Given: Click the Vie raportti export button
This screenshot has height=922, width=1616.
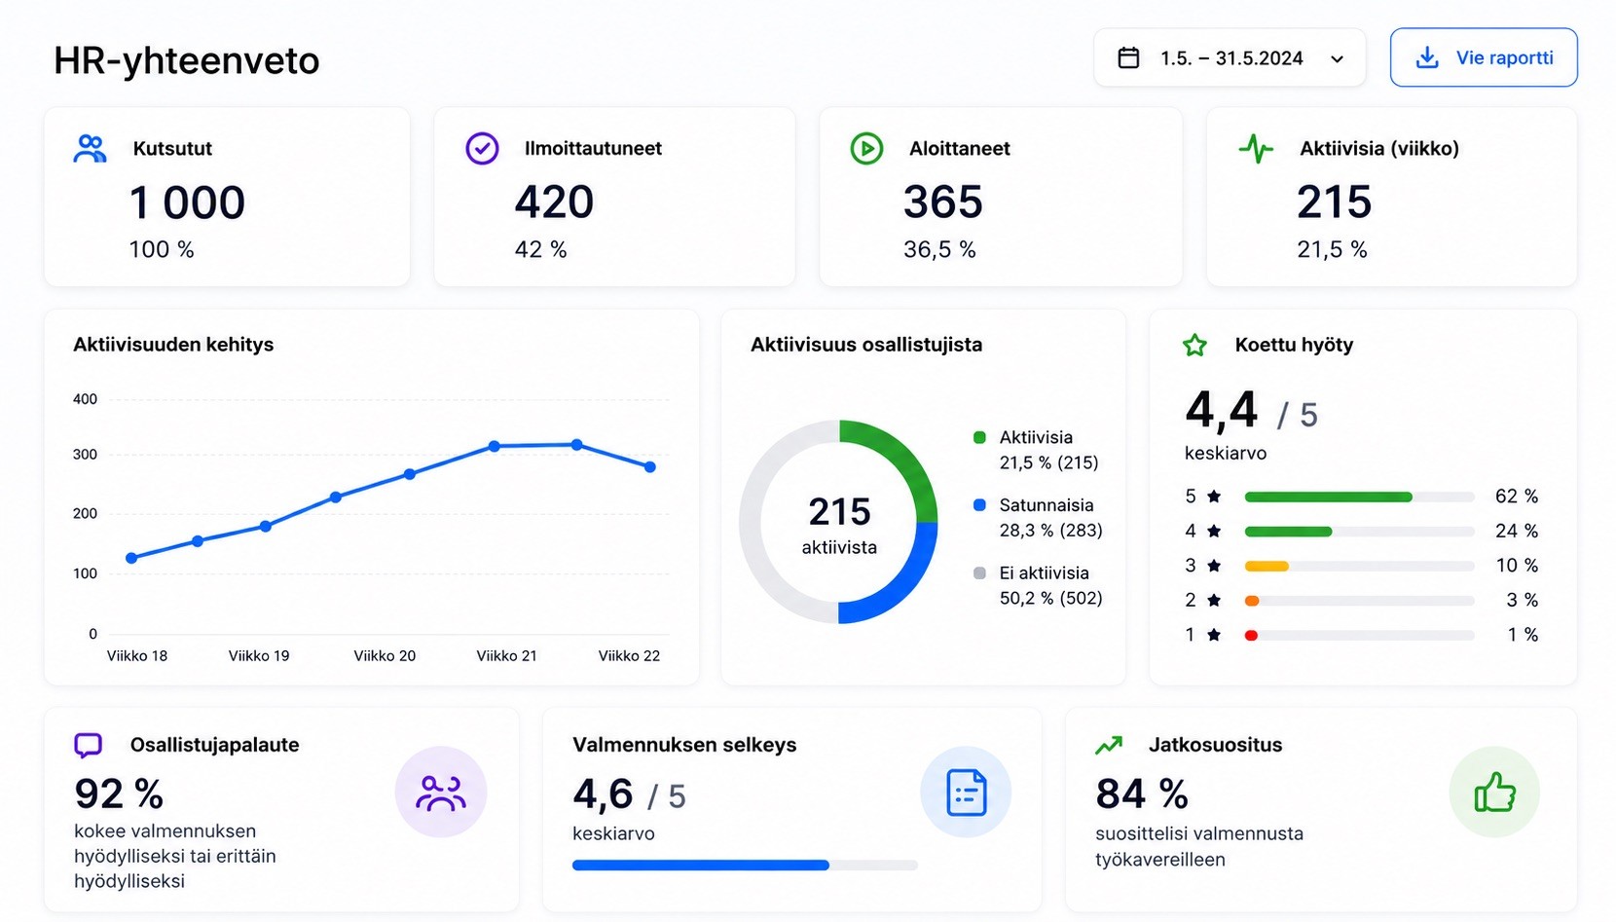Looking at the screenshot, I should pyautogui.click(x=1484, y=57).
